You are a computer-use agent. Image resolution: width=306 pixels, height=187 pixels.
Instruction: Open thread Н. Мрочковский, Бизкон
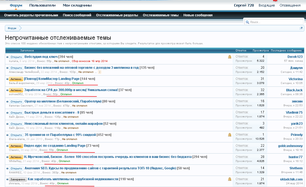(108, 157)
